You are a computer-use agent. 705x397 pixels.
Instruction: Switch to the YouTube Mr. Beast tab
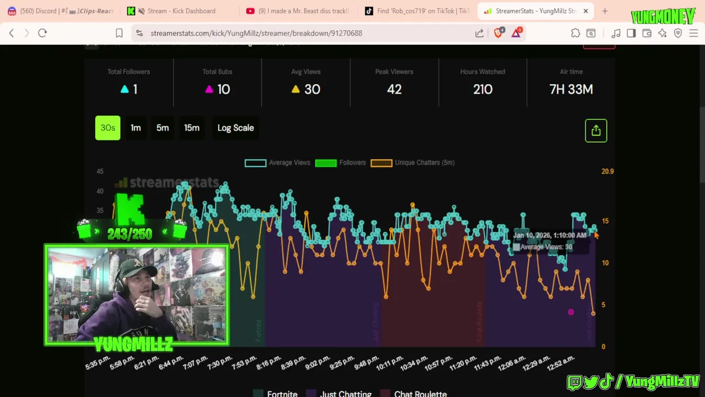pyautogui.click(x=297, y=11)
